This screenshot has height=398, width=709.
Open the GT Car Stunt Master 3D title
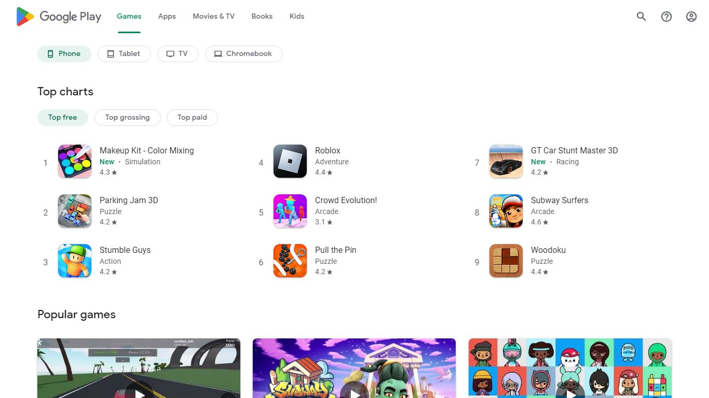[575, 150]
